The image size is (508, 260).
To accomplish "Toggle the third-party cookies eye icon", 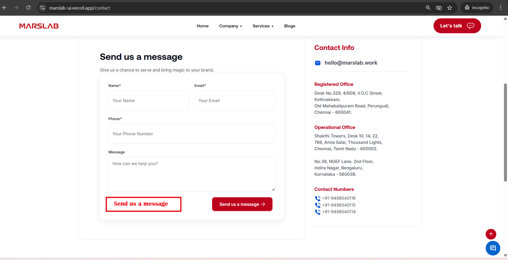I will point(439,8).
